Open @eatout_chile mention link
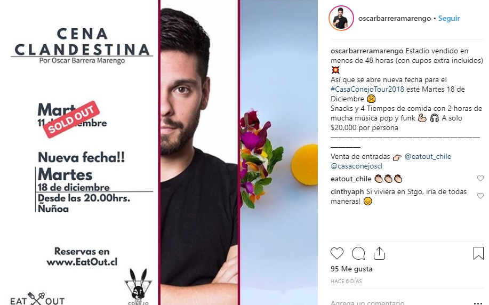 pos(428,157)
